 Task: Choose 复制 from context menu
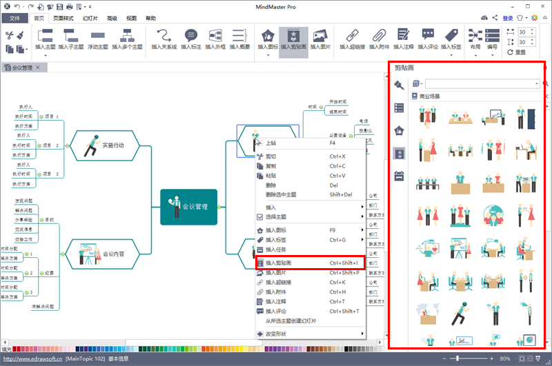pos(310,166)
